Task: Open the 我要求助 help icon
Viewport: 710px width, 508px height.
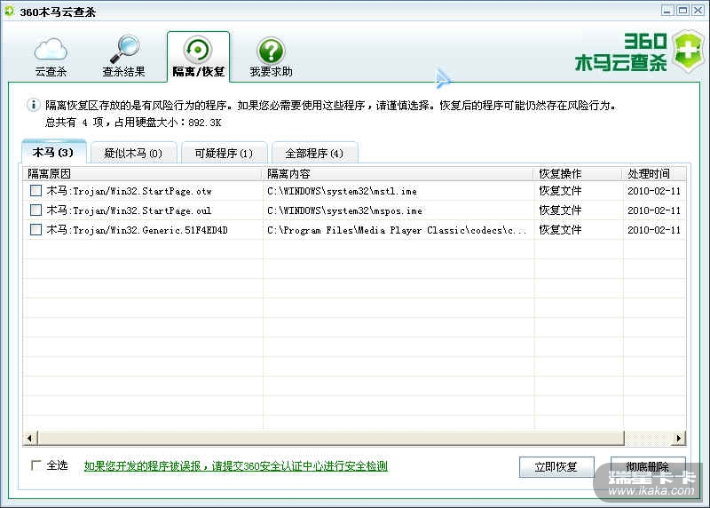Action: click(x=271, y=51)
